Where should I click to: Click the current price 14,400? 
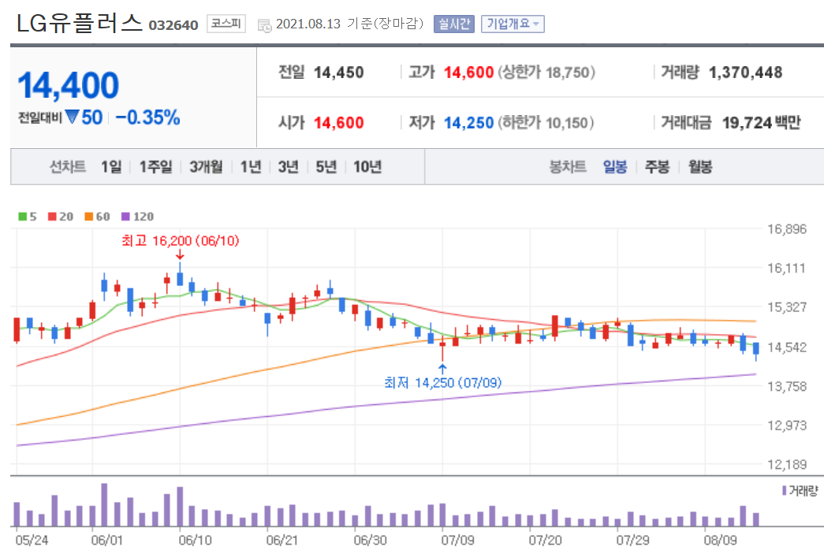tap(69, 86)
